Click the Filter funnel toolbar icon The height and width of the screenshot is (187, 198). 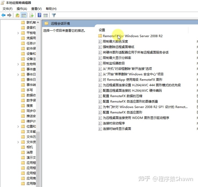click(x=54, y=15)
